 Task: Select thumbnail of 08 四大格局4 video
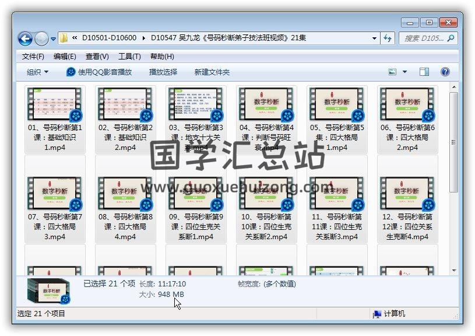(x=125, y=193)
